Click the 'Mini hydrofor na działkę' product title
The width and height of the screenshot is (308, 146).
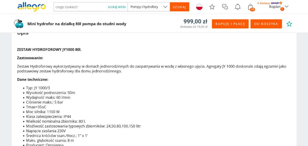pyautogui.click(x=77, y=24)
